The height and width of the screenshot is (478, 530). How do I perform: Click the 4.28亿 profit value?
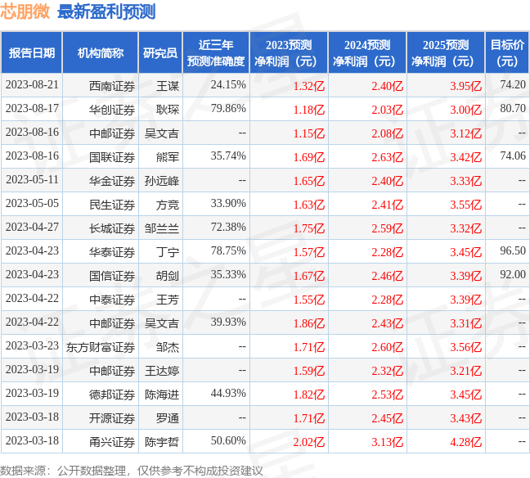click(x=465, y=442)
